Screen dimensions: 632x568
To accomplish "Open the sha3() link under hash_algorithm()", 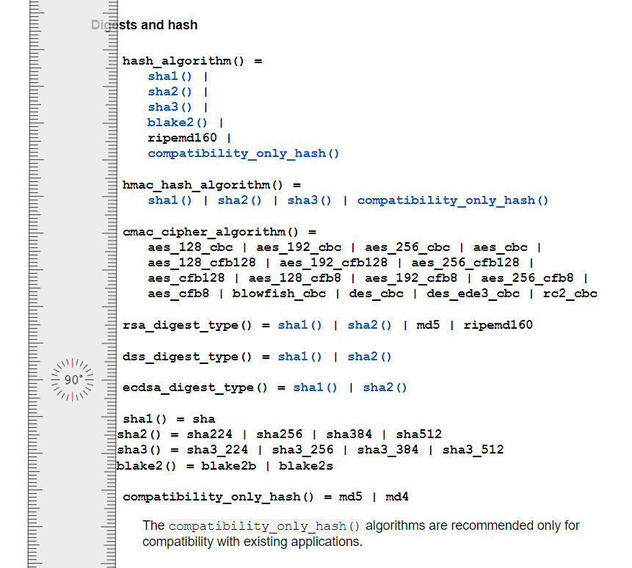I will click(x=170, y=107).
